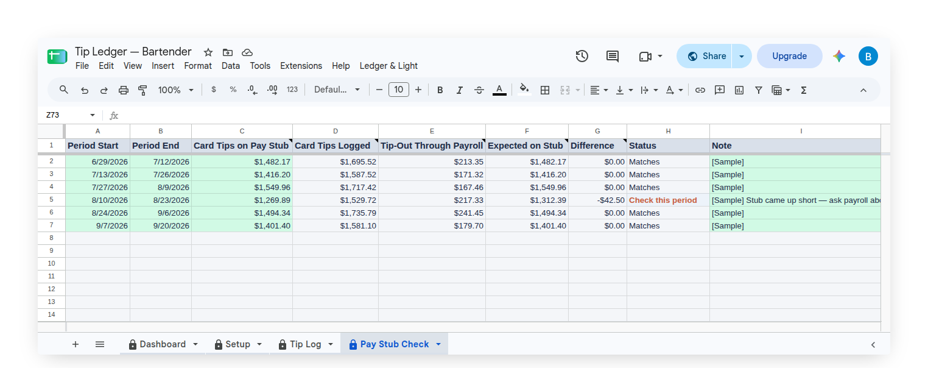
Task: Open the zoom 100% dropdown
Action: tap(175, 90)
